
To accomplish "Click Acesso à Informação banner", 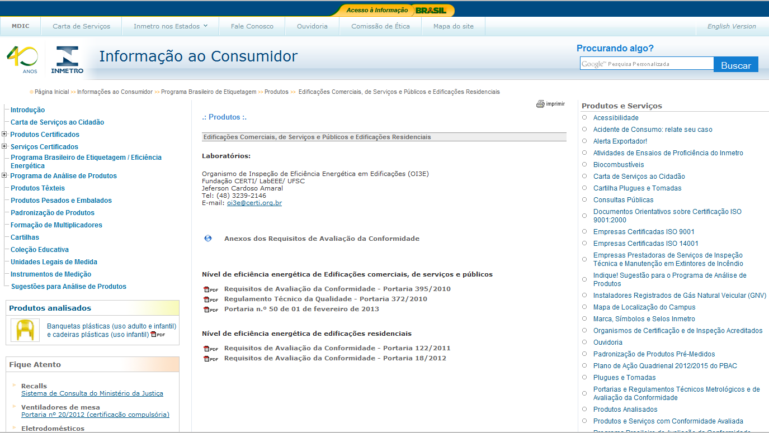I will [377, 10].
